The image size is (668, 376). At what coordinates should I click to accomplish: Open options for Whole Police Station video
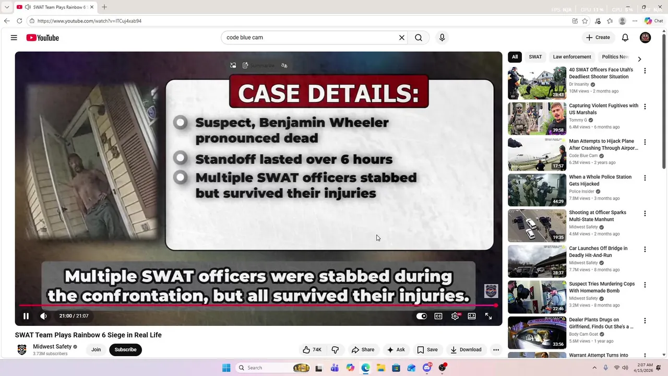645,178
